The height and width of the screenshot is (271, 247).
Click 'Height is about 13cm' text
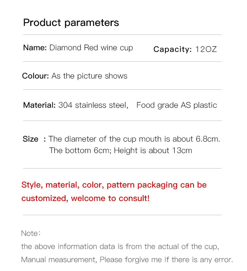tap(153, 150)
